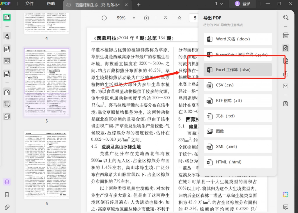Select the crop pages tool
298x213 pixels.
pyautogui.click(x=7, y=104)
